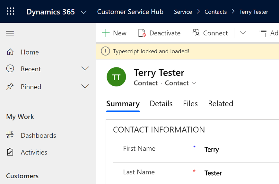The height and width of the screenshot is (184, 279).
Task: Collapse the site map hamburger menu
Action: pos(10,33)
